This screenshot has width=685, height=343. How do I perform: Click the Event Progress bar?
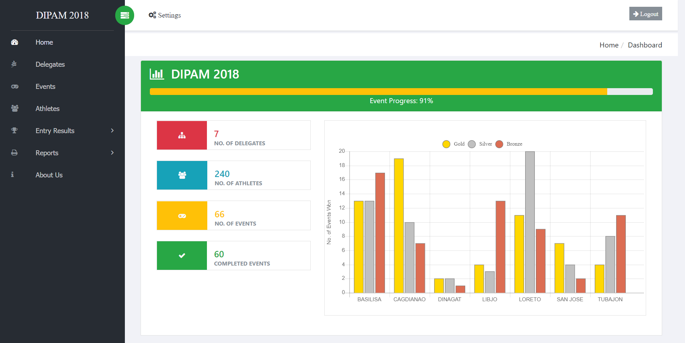[401, 92]
